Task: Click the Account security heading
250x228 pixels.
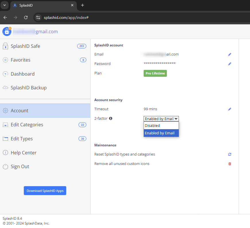Action: [x=108, y=100]
